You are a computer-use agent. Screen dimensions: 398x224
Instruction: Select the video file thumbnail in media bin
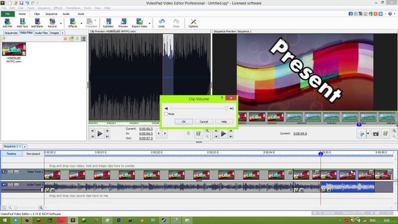[14, 49]
